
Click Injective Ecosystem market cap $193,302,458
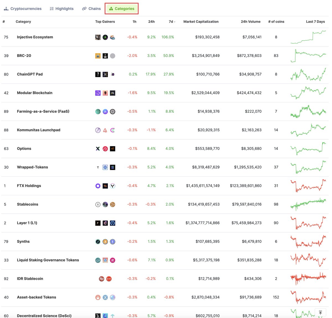pyautogui.click(x=207, y=37)
